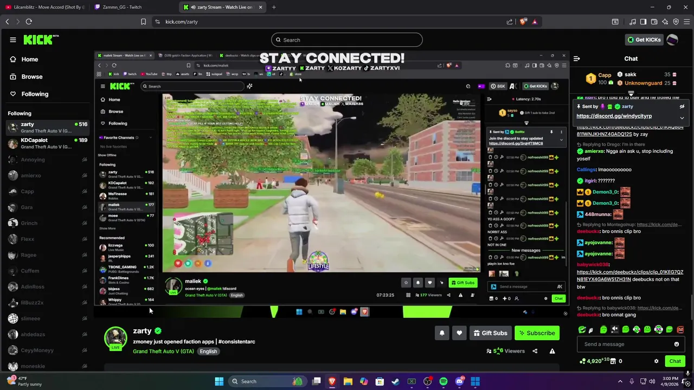The image size is (694, 390).
Task: Toggle the browser sidebar panel
Action: (643, 22)
